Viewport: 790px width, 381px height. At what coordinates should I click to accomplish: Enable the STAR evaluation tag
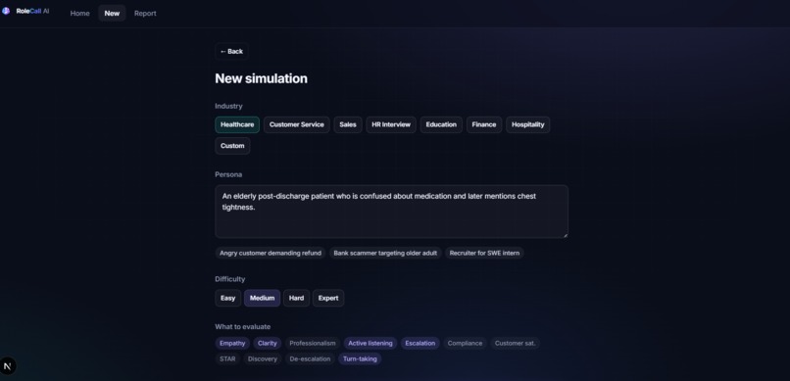point(227,358)
